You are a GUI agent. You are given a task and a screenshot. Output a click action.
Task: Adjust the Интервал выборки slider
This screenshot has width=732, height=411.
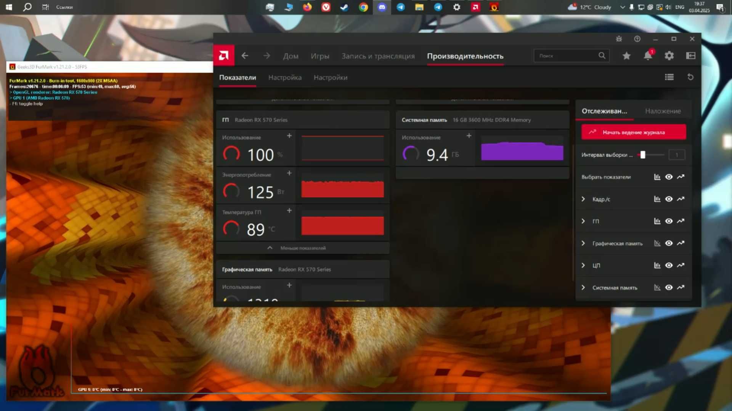tap(643, 155)
